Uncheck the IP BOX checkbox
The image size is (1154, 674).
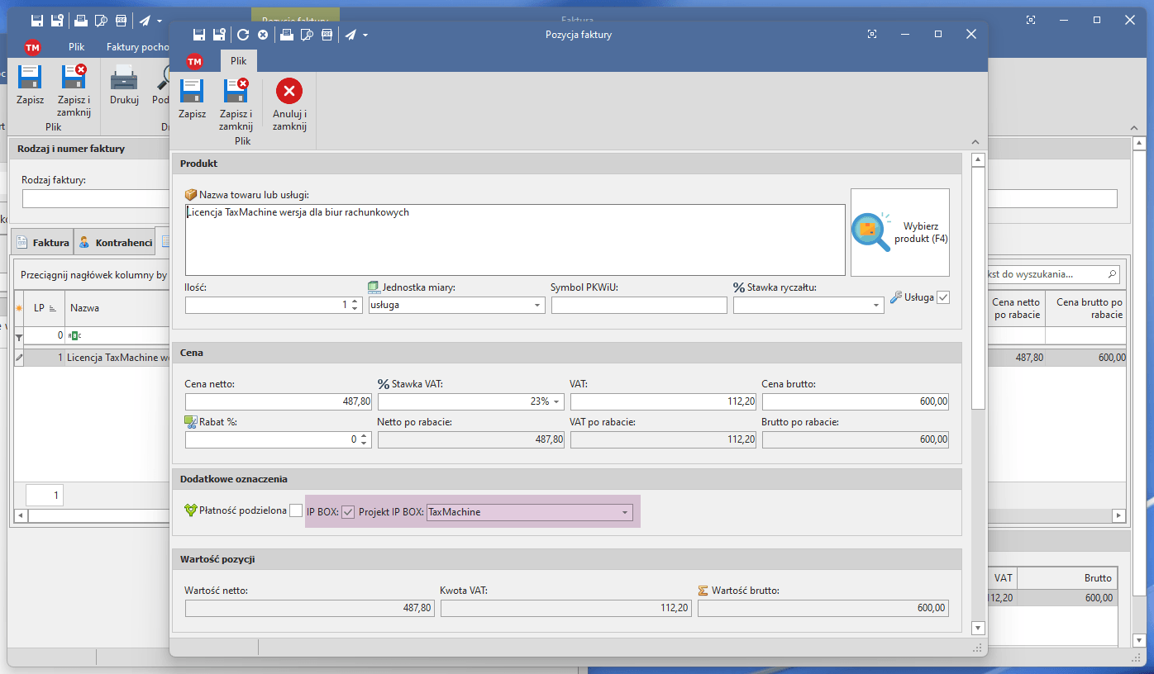348,512
